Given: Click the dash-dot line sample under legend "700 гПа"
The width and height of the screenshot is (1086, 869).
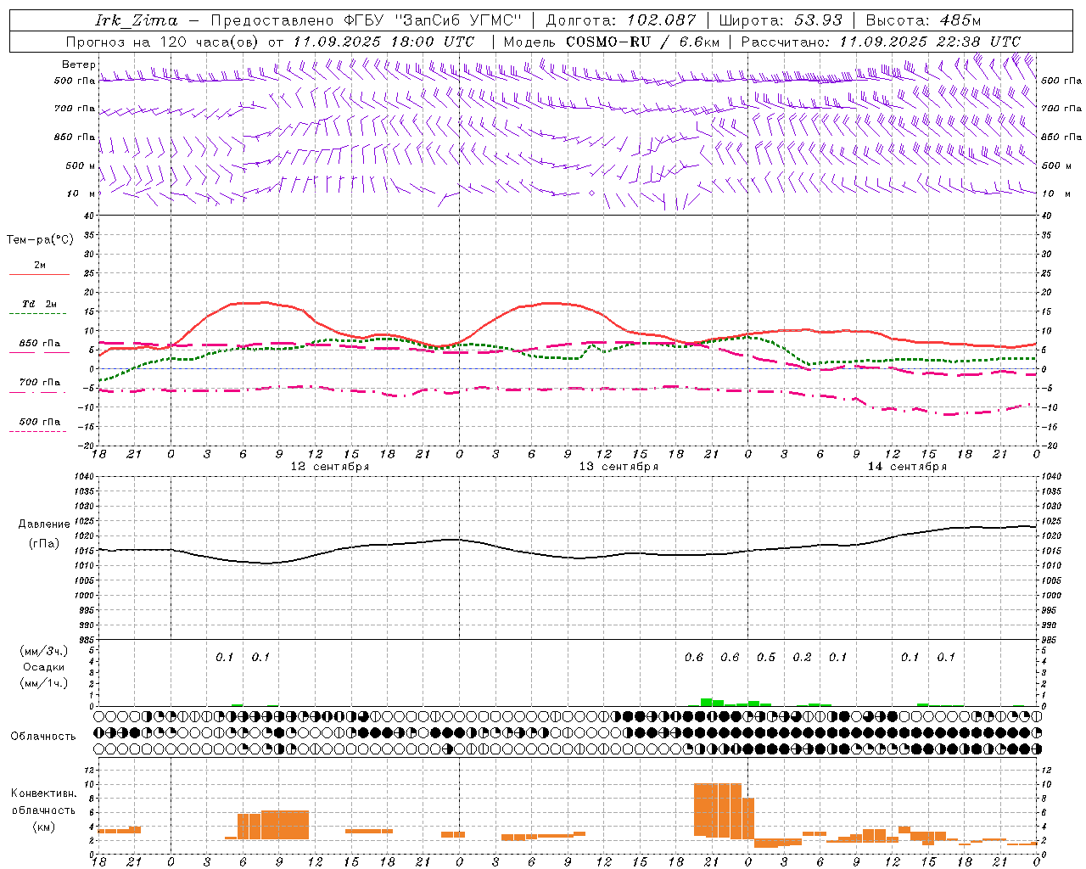Looking at the screenshot, I should click(37, 392).
